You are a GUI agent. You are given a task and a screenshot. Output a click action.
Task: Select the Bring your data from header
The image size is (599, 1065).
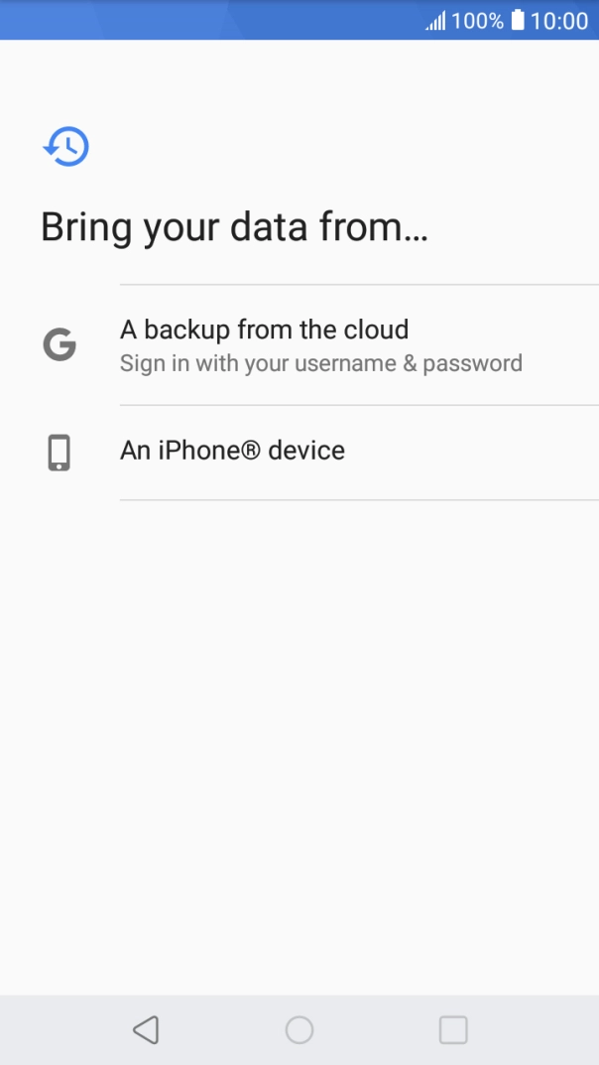coord(234,226)
